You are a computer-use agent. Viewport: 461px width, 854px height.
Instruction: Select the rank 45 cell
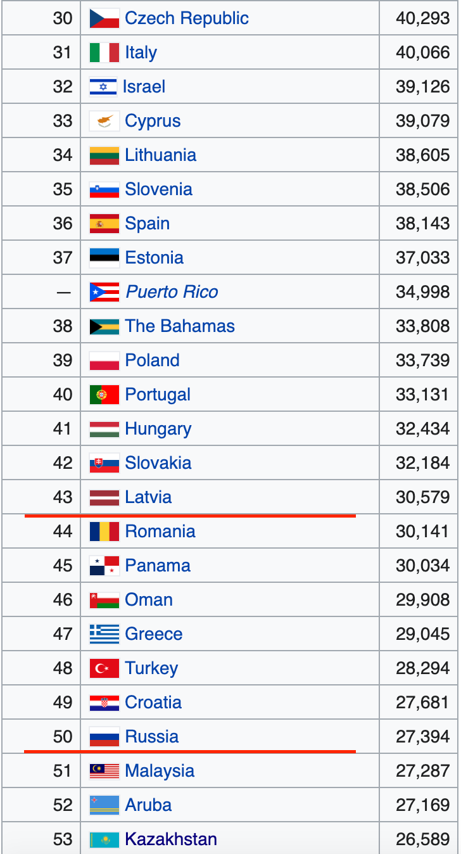[x=62, y=566]
